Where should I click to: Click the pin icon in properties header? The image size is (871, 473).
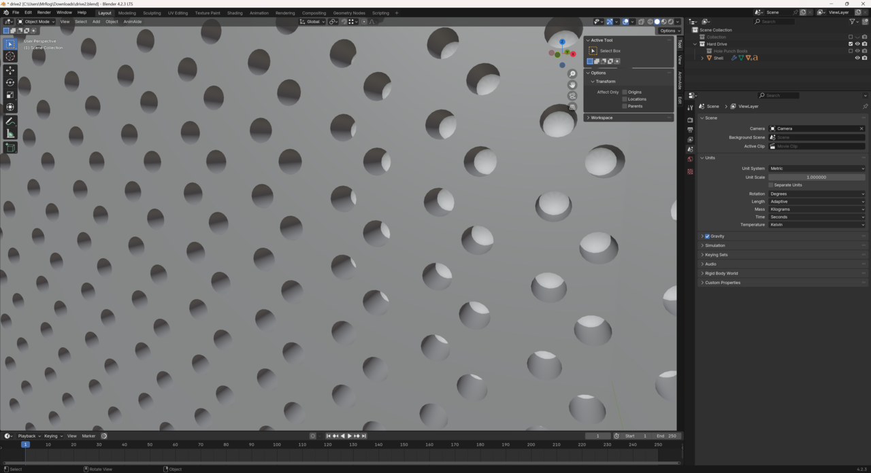865,106
